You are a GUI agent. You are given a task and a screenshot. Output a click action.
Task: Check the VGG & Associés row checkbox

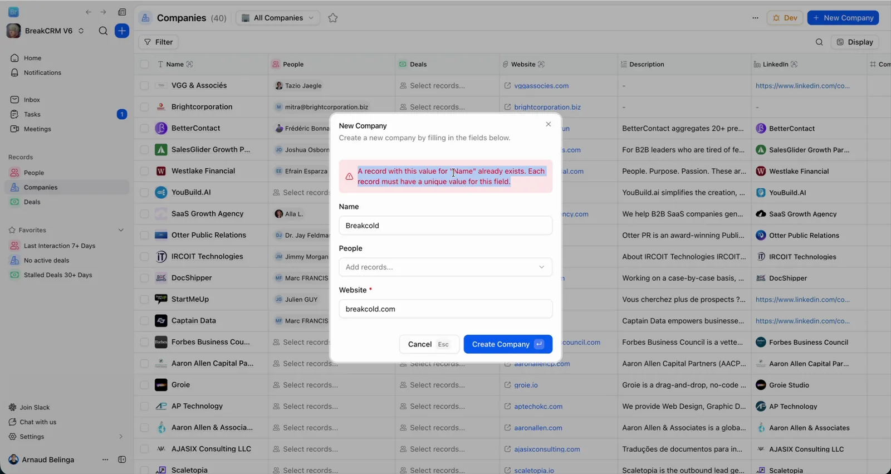(x=144, y=86)
